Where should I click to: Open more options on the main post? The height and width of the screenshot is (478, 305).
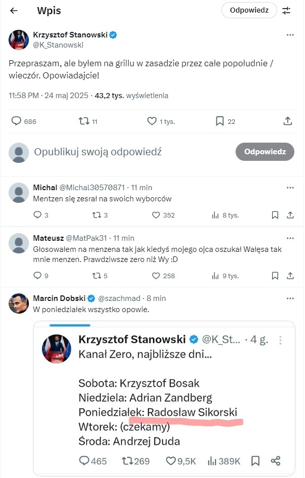click(290, 35)
